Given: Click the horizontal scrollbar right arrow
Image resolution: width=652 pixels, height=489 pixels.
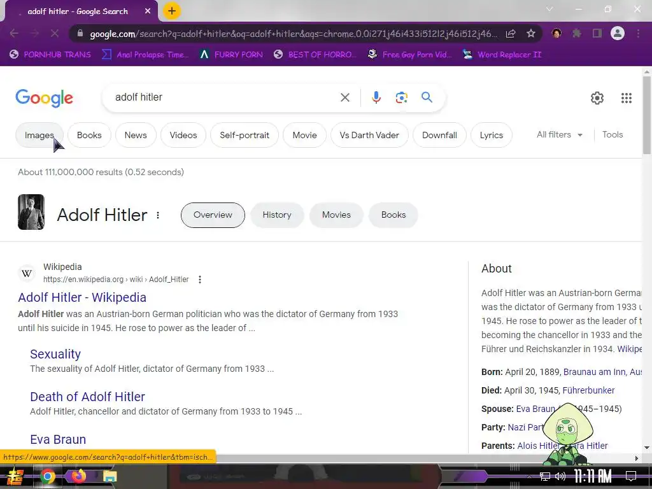Looking at the screenshot, I should pyautogui.click(x=637, y=458).
